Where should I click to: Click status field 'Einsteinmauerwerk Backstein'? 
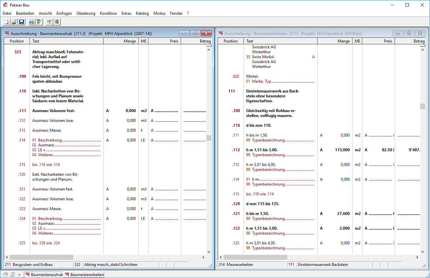pyautogui.click(x=334, y=265)
